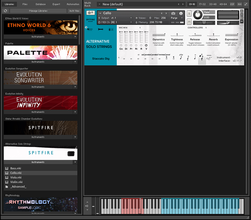The image size is (251, 220).
Task: Toggle the Pr microphone power button
Action: [x=131, y=45]
